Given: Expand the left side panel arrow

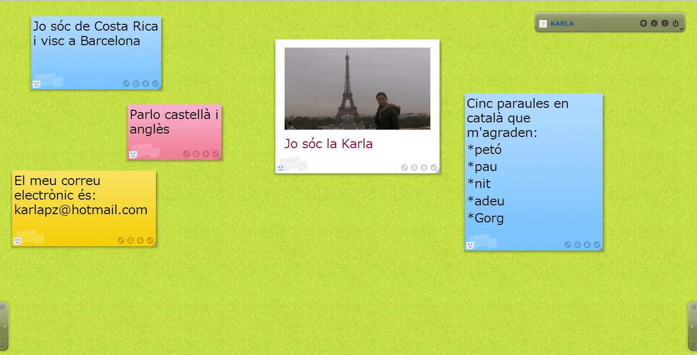Looking at the screenshot, I should (3, 307).
